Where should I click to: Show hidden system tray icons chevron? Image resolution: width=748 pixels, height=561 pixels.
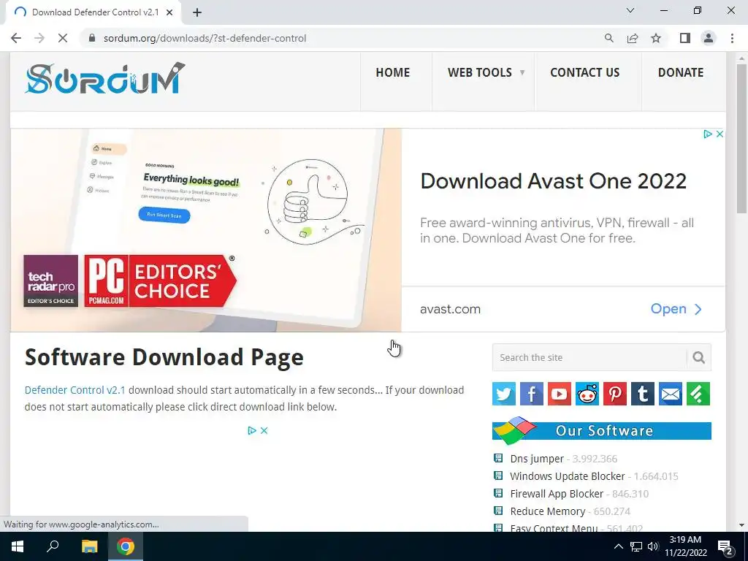coord(618,546)
